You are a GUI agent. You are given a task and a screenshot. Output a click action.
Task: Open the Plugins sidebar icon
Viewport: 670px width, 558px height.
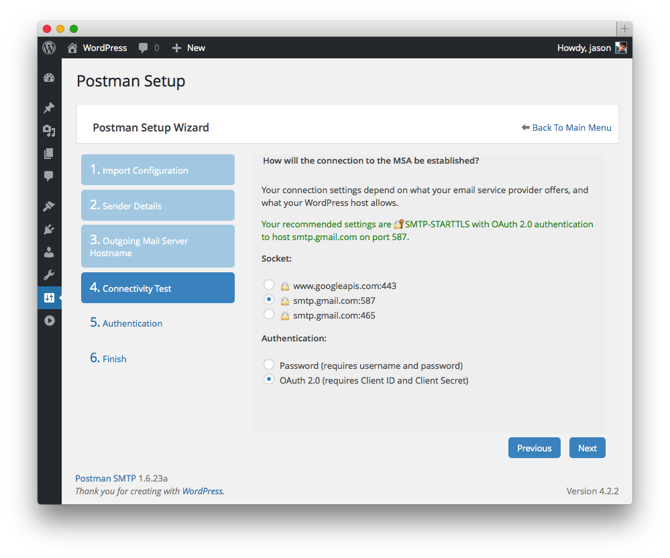click(49, 229)
